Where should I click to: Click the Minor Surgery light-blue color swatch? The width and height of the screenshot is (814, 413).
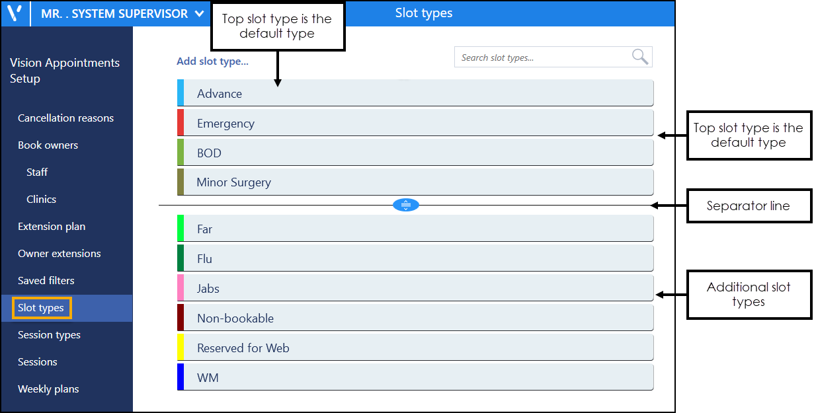click(181, 182)
